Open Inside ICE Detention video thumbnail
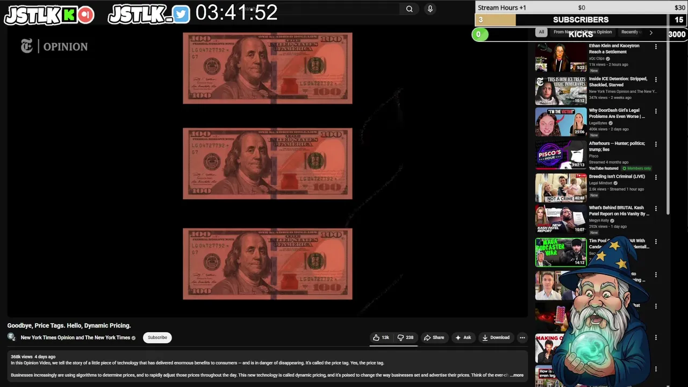The height and width of the screenshot is (387, 688). pyautogui.click(x=561, y=90)
